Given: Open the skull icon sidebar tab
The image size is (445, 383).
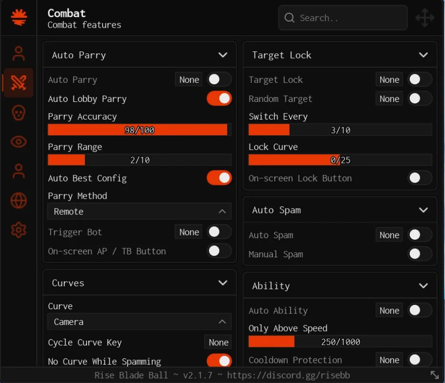Looking at the screenshot, I should click(x=19, y=112).
